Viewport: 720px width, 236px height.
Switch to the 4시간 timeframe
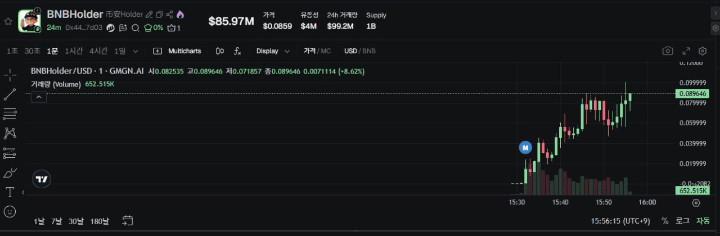[98, 51]
